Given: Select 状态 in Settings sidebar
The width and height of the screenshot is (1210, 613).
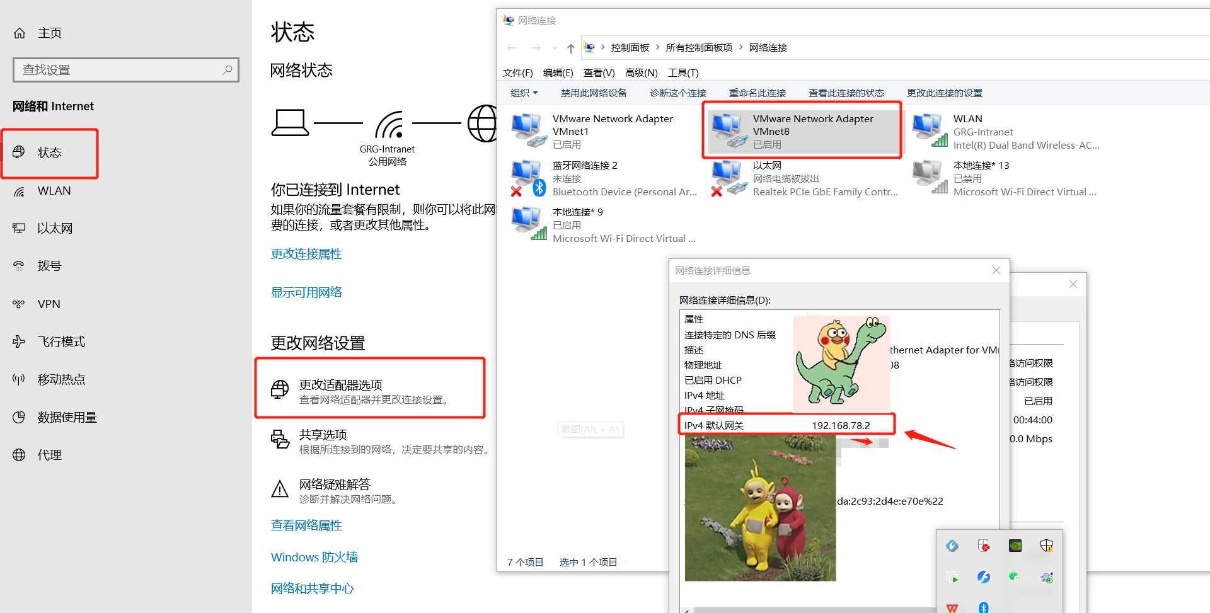Looking at the screenshot, I should pos(49,152).
